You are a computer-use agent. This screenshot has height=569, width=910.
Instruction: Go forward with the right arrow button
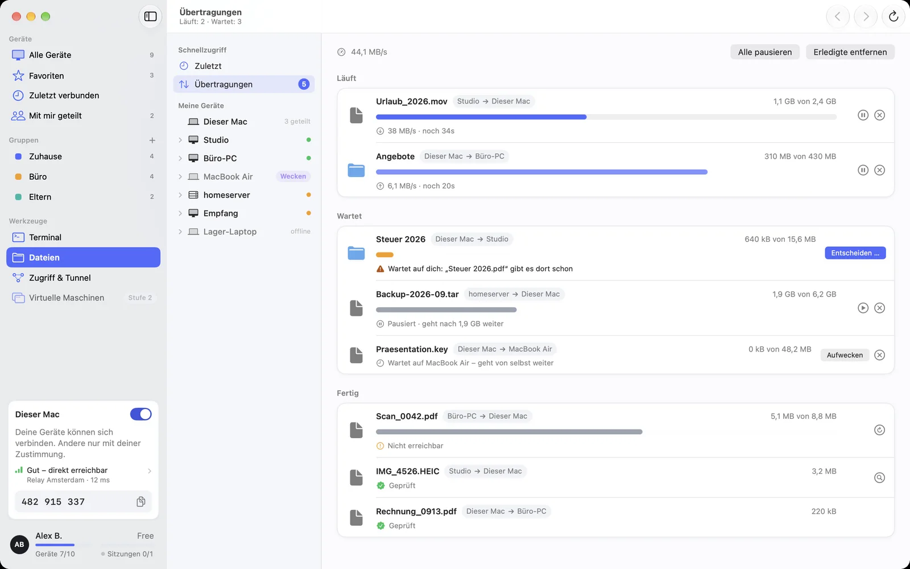[x=866, y=17]
